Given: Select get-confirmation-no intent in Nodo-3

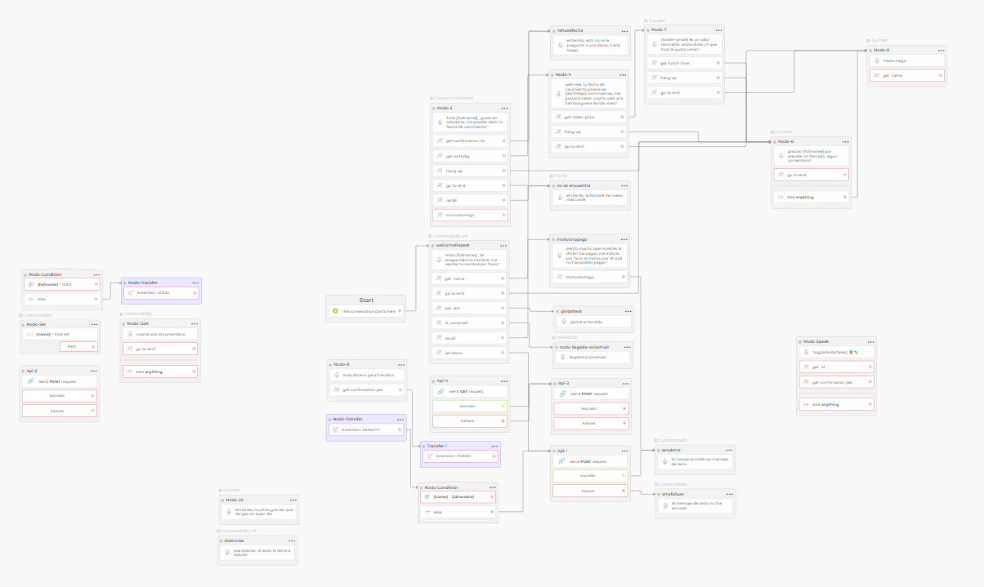Looking at the screenshot, I should [x=470, y=140].
